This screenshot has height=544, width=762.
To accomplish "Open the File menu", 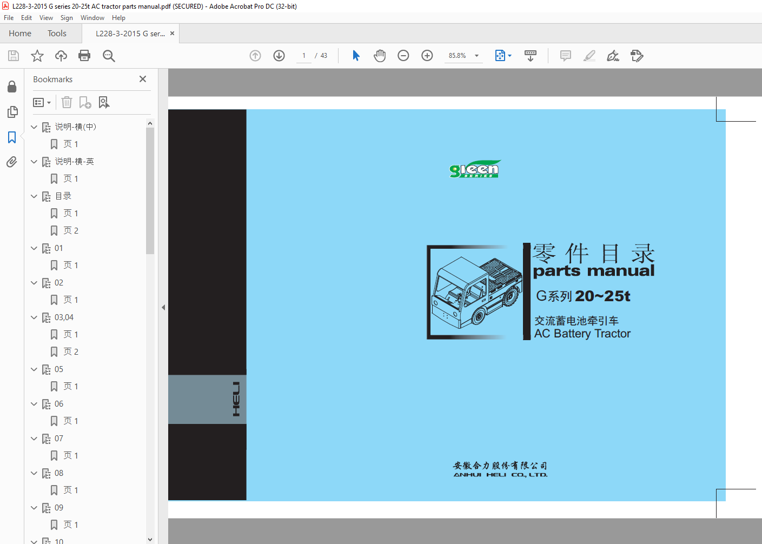I will (9, 18).
